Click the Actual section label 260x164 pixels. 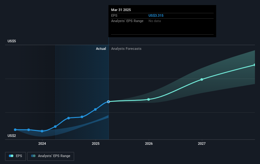pyautogui.click(x=101, y=49)
